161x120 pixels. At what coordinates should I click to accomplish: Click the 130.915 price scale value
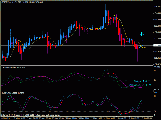157,58
